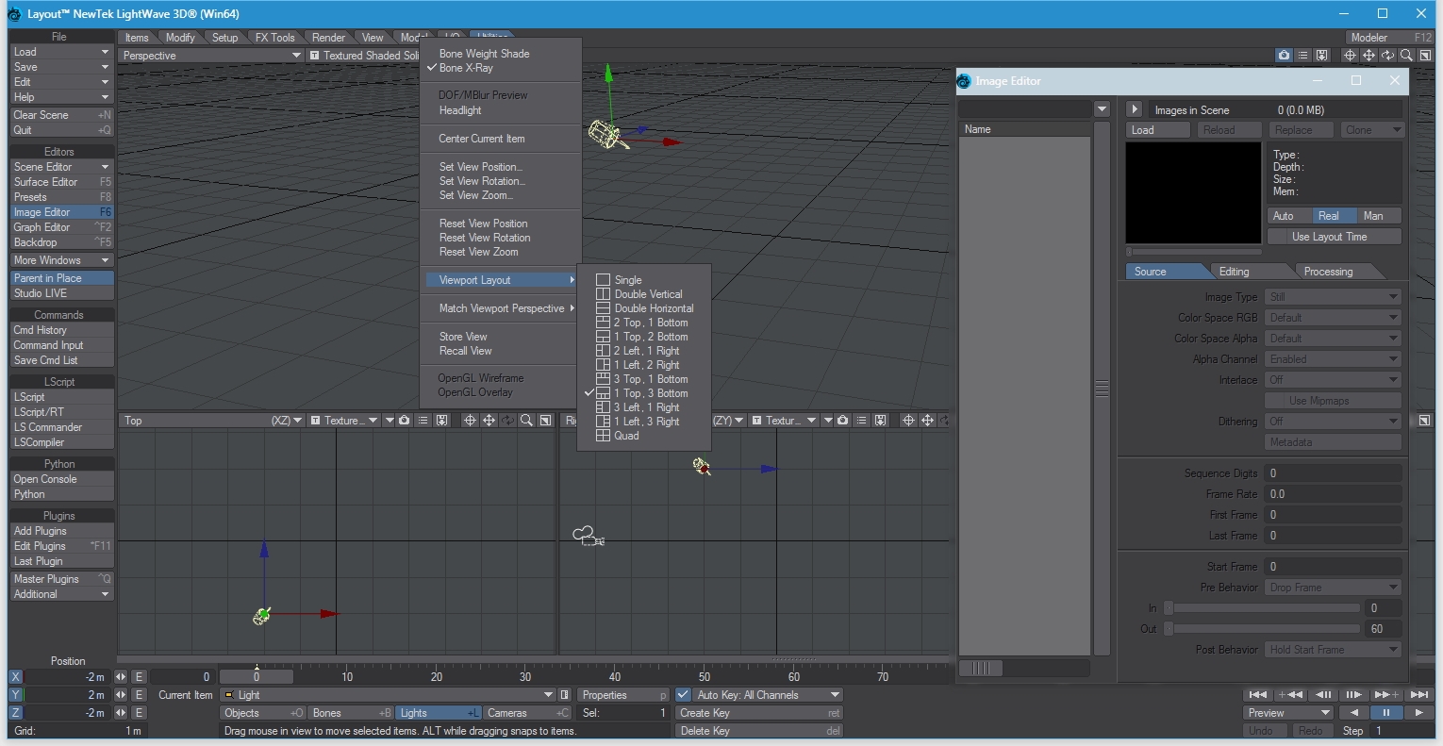Viewport: 1443px width, 746px height.
Task: Open the Preview dropdown near playback controls
Action: tap(1288, 713)
